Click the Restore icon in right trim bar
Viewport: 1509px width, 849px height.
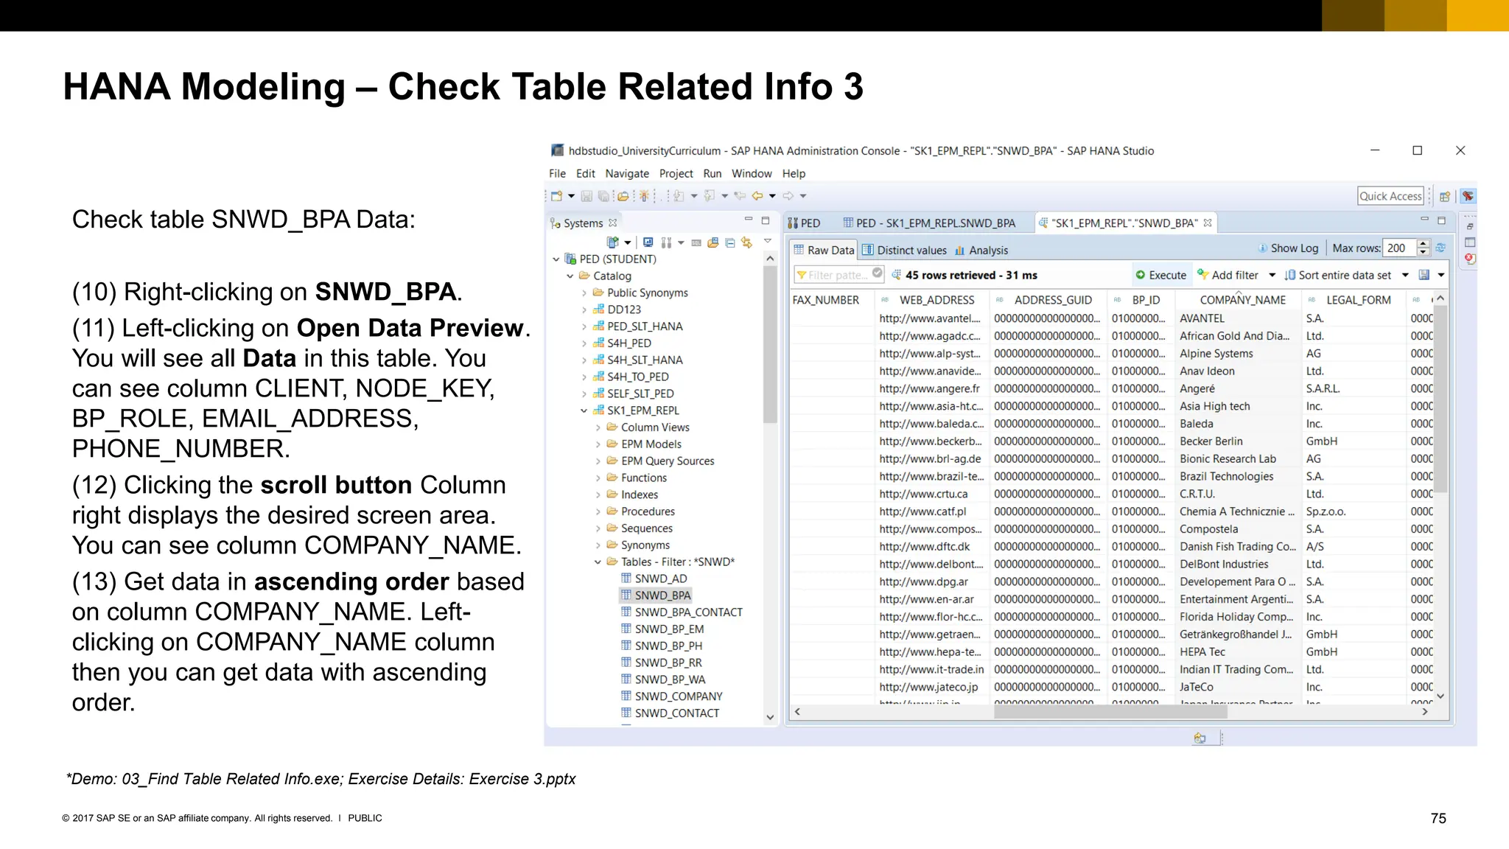[x=1470, y=226]
